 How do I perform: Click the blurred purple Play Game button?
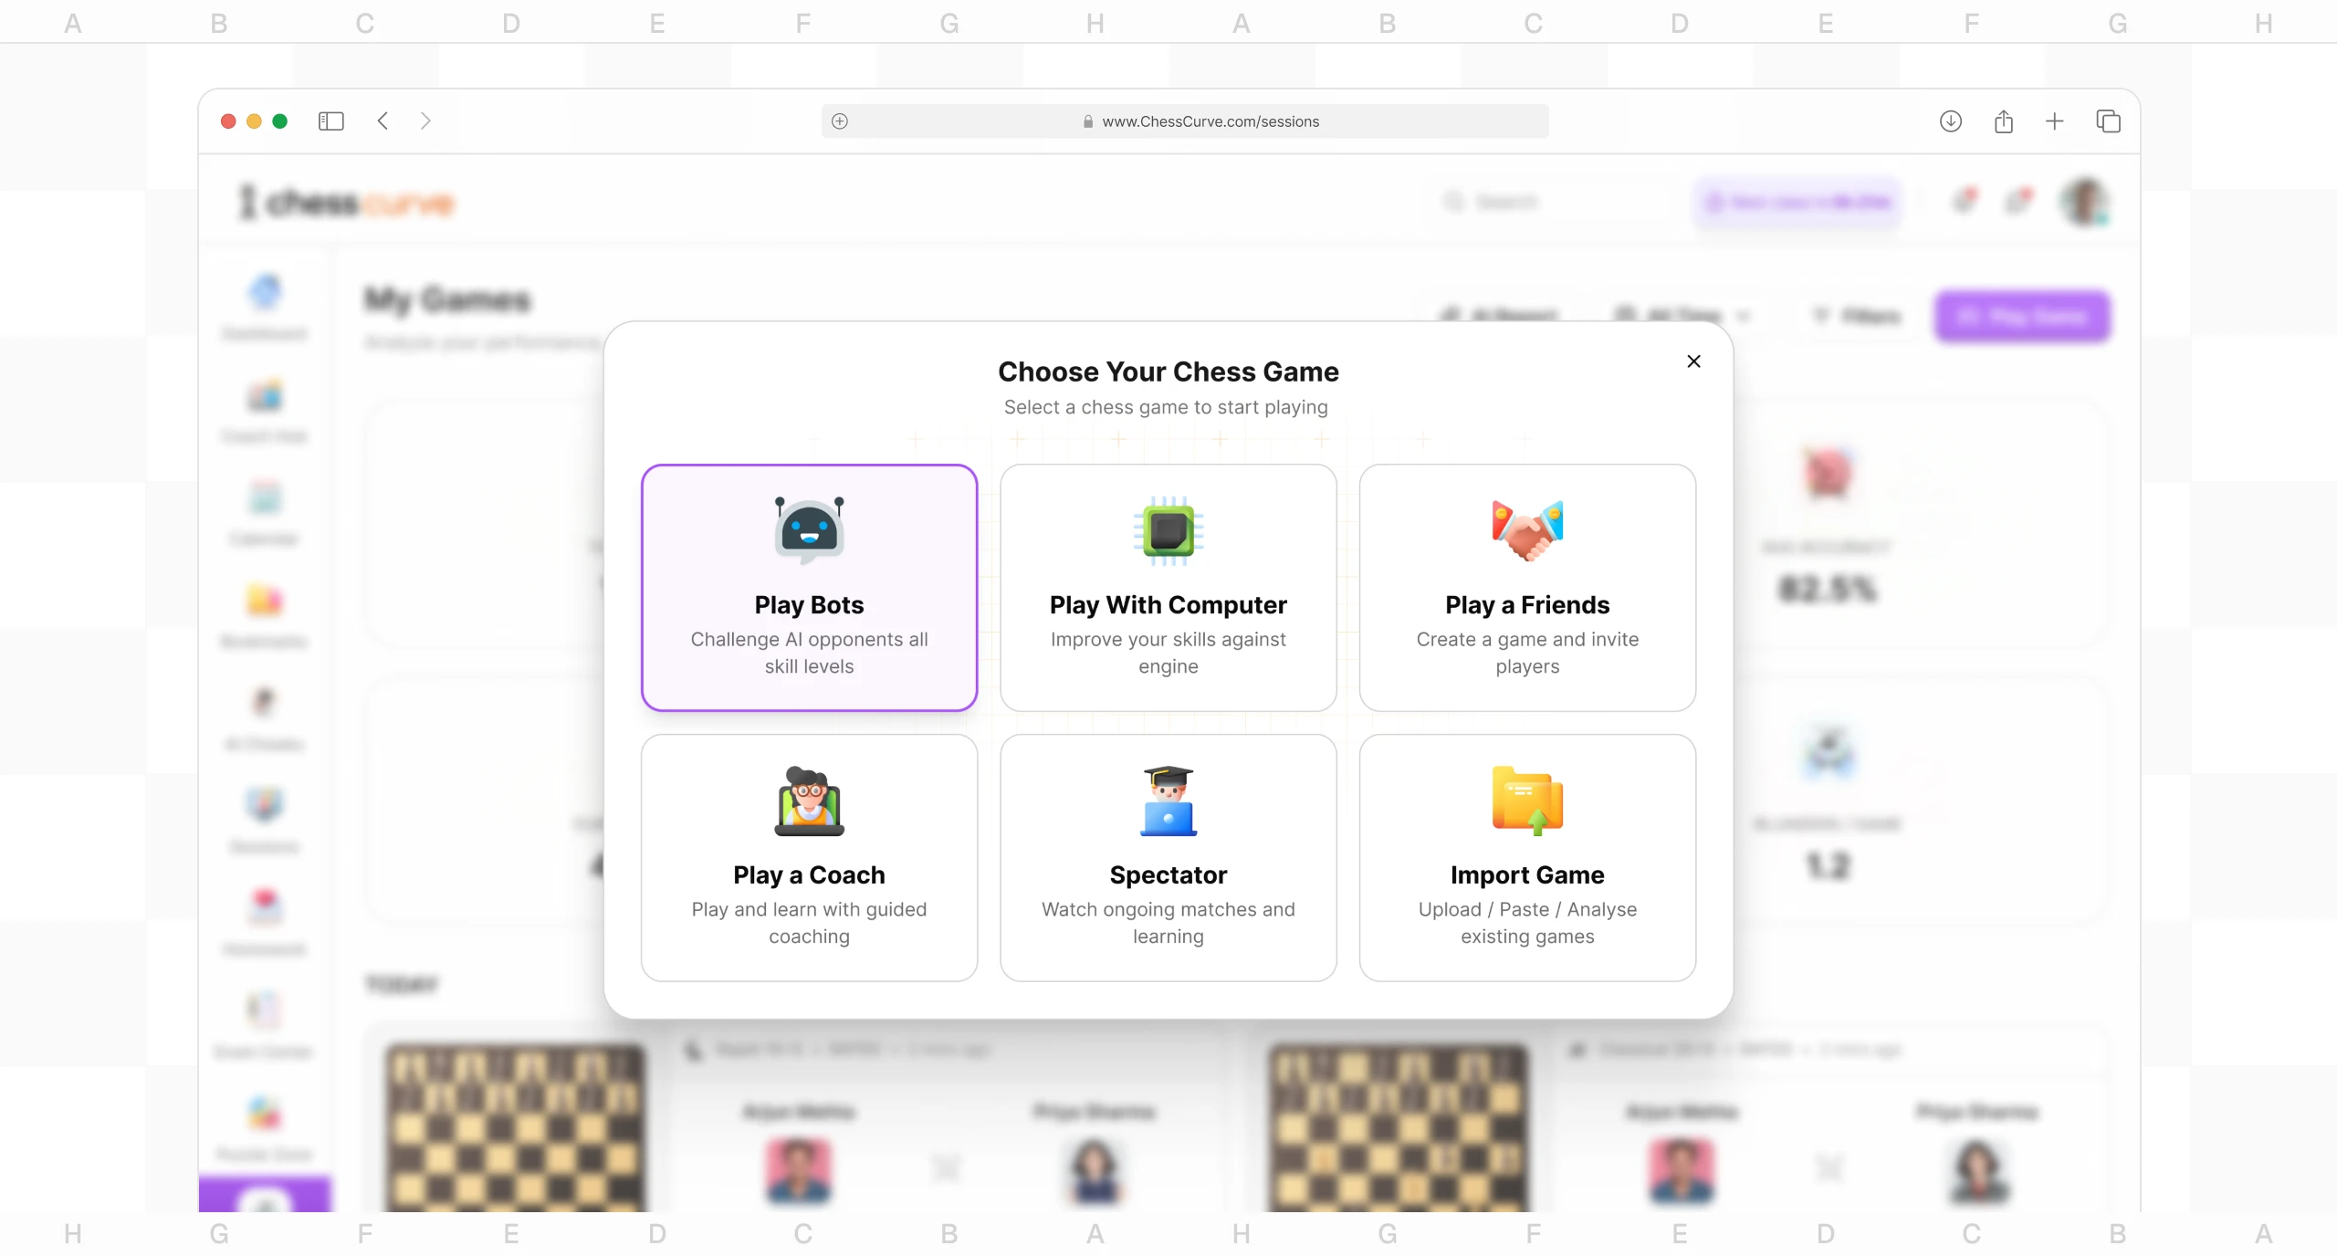(x=2022, y=317)
